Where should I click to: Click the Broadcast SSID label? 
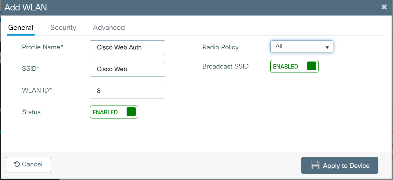[x=226, y=67]
